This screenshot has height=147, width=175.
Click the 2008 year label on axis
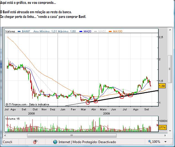click(31, 114)
